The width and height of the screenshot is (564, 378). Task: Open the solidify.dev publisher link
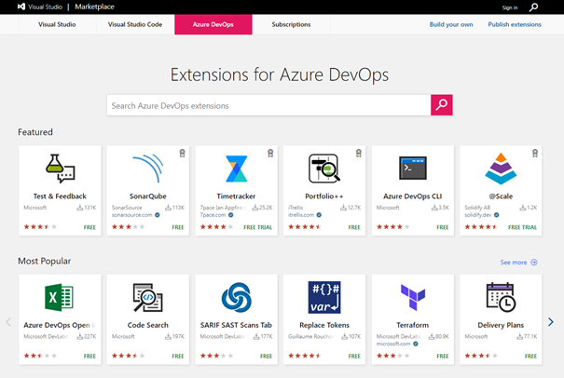[478, 215]
